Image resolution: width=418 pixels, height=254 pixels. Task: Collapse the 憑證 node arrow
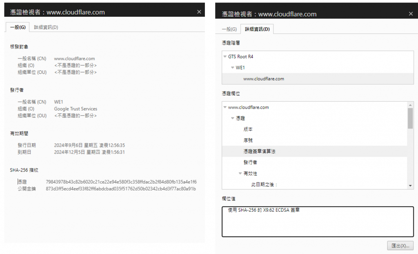point(232,118)
